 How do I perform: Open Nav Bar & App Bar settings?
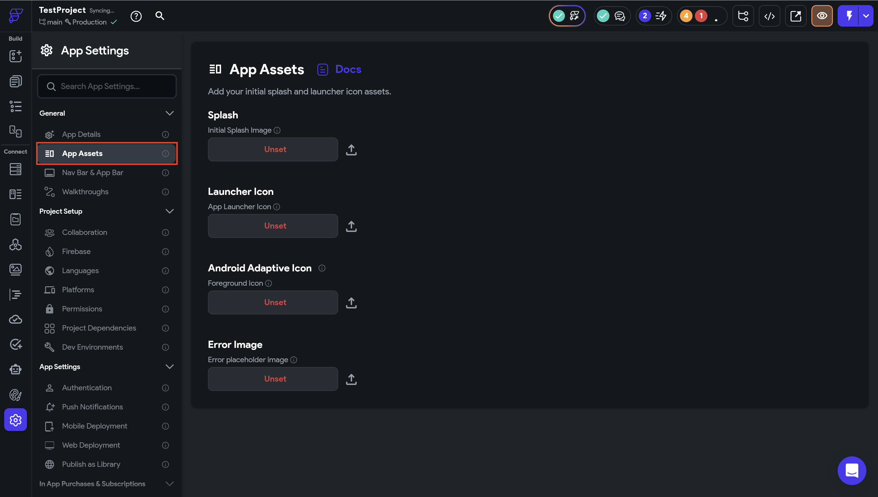92,173
